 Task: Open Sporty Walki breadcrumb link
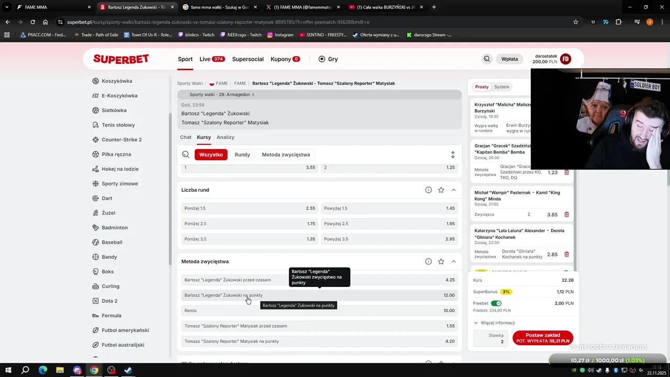coord(189,83)
